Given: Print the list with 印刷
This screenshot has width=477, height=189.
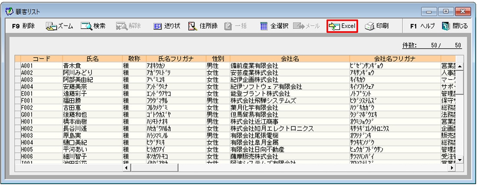Looking at the screenshot, I should click(376, 26).
